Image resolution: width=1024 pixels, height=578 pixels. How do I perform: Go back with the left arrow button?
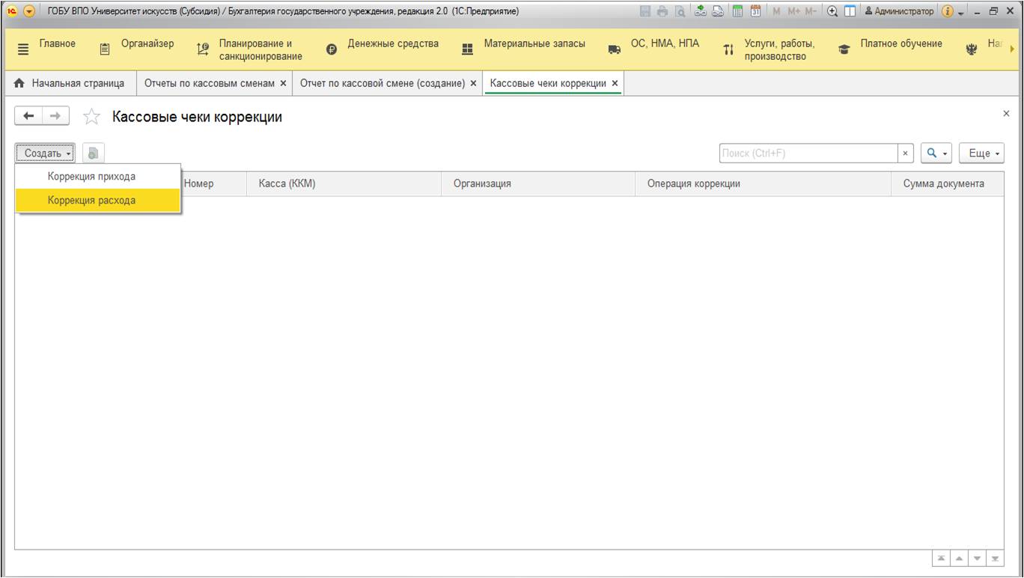[29, 116]
